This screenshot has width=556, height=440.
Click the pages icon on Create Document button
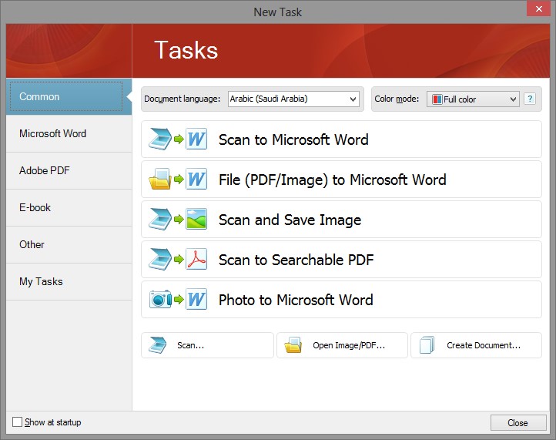tap(427, 345)
